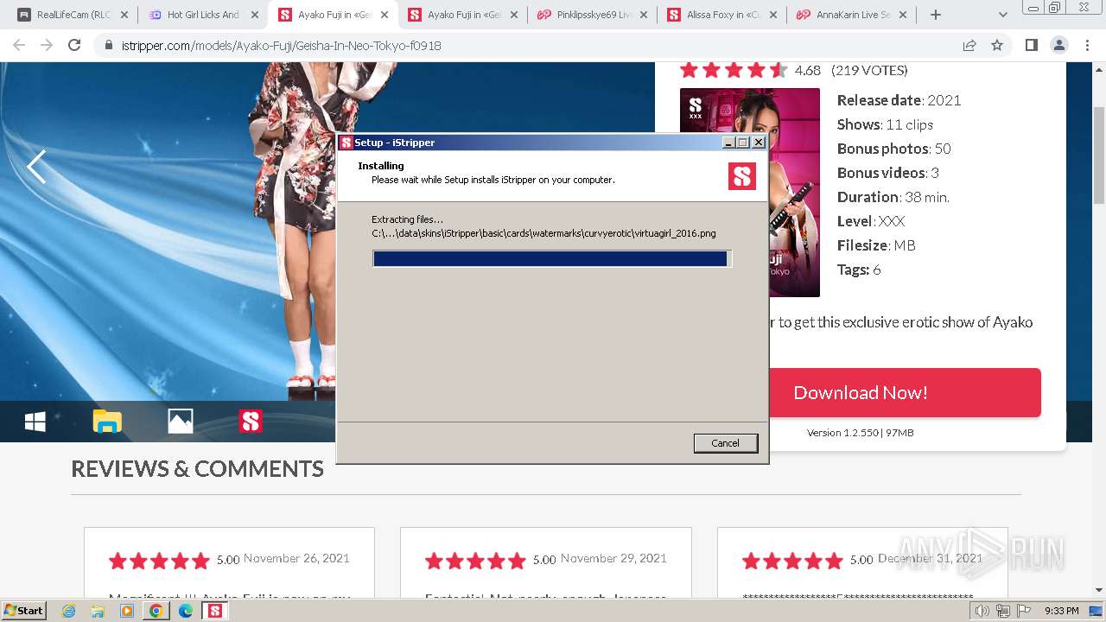Click the setup installation progress bar

552,258
